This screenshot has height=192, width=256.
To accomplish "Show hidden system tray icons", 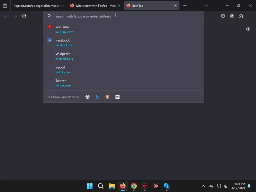I will [x=203, y=186].
